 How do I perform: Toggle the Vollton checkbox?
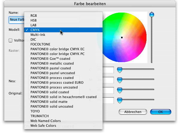[x=10, y=40]
